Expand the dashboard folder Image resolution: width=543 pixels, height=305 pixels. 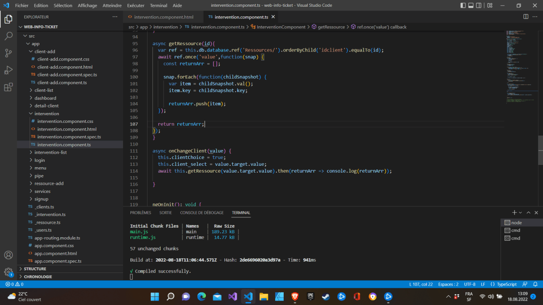tap(70, 98)
